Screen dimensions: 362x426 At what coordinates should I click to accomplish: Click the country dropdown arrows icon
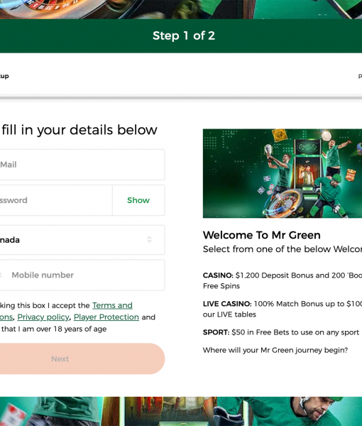(149, 239)
